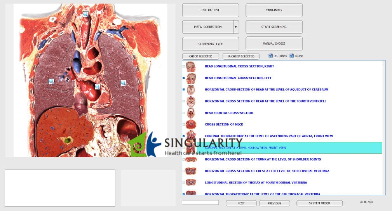Go to NEXT screen
Screen dimensions: 392x211
(241, 203)
